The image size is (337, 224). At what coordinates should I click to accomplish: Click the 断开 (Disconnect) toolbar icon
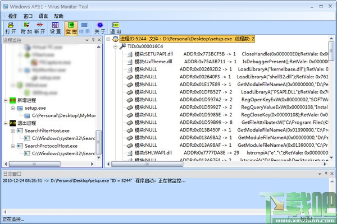[x=40, y=28]
